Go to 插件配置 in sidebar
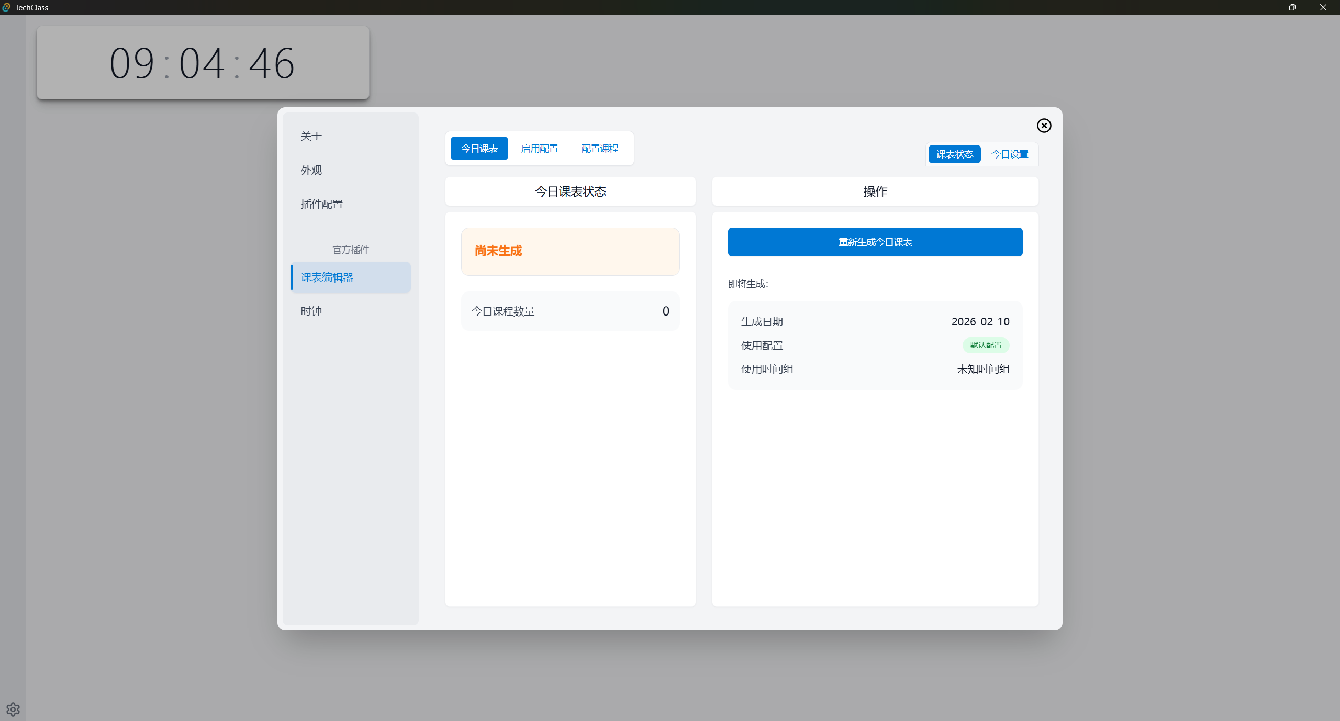The width and height of the screenshot is (1340, 721). tap(321, 204)
